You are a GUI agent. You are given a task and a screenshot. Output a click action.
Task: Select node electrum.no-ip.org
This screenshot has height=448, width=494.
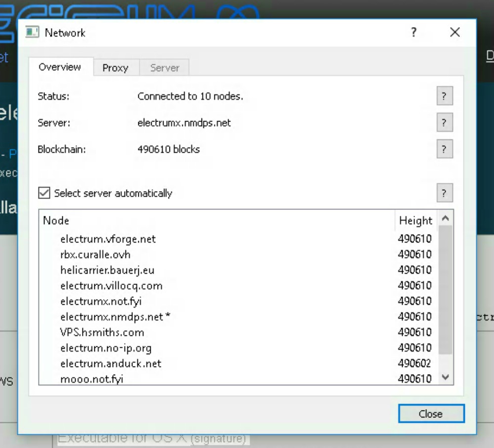[x=106, y=348]
